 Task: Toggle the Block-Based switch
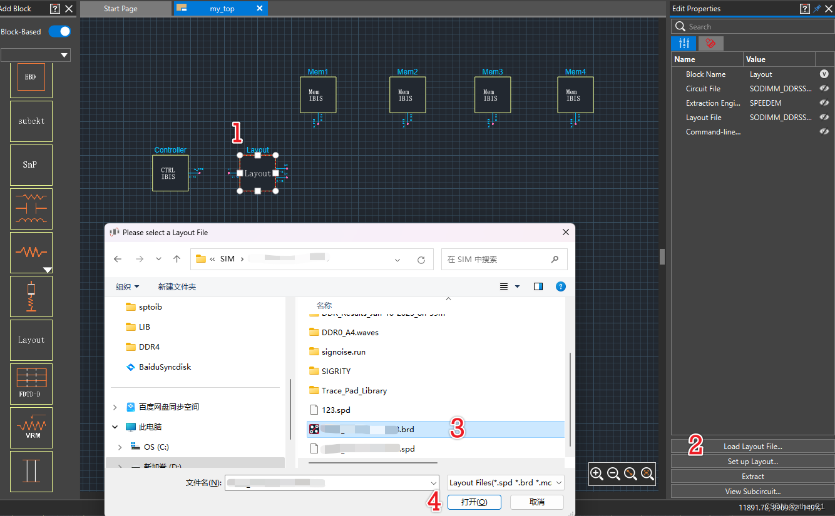pyautogui.click(x=59, y=31)
